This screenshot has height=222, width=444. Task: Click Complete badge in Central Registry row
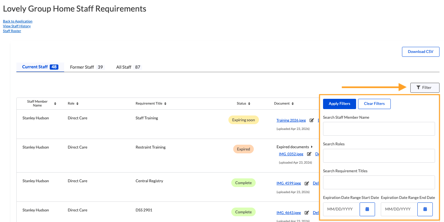click(x=243, y=183)
